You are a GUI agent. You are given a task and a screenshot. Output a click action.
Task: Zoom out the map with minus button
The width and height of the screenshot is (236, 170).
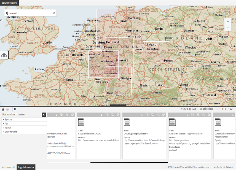coord(228,28)
